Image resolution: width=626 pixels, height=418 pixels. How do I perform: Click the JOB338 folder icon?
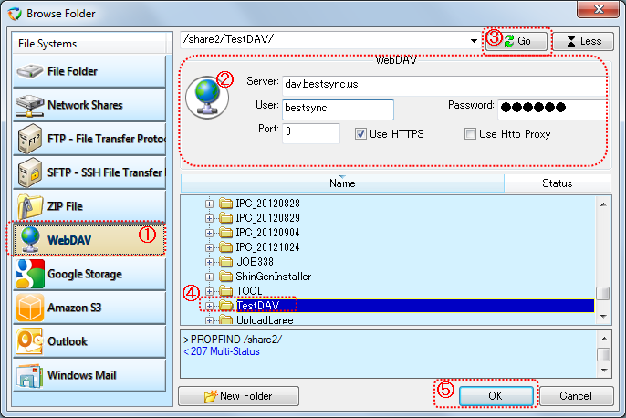coord(226,262)
